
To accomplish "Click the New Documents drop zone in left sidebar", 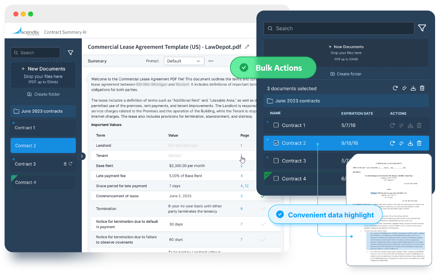I will [x=43, y=75].
